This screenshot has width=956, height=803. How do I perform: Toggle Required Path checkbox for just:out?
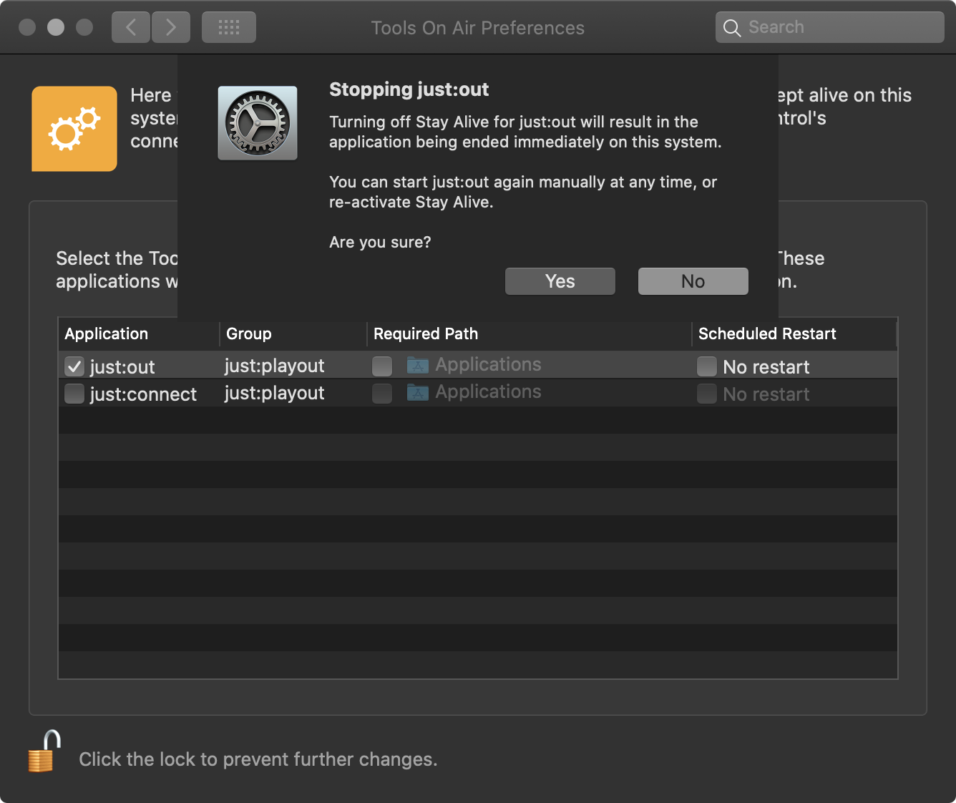382,366
